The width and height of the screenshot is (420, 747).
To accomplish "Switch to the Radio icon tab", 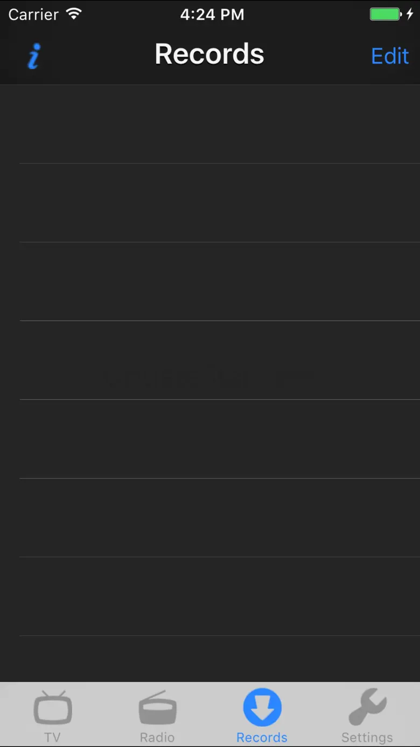I will click(157, 708).
